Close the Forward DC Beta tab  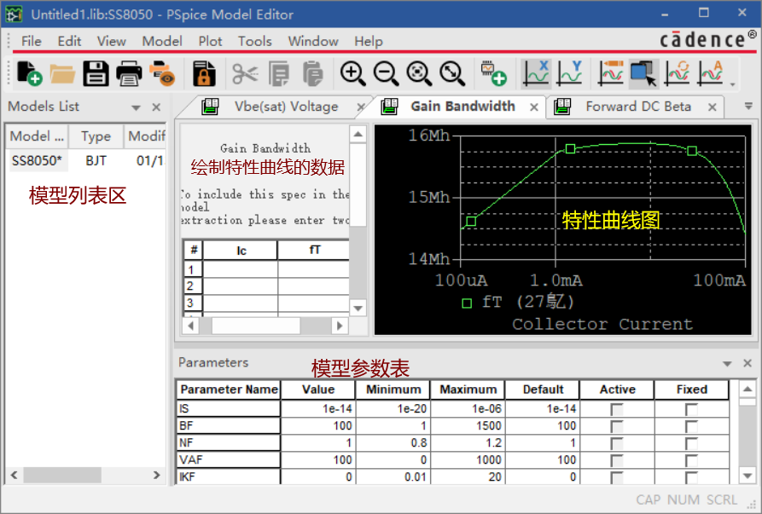click(712, 107)
